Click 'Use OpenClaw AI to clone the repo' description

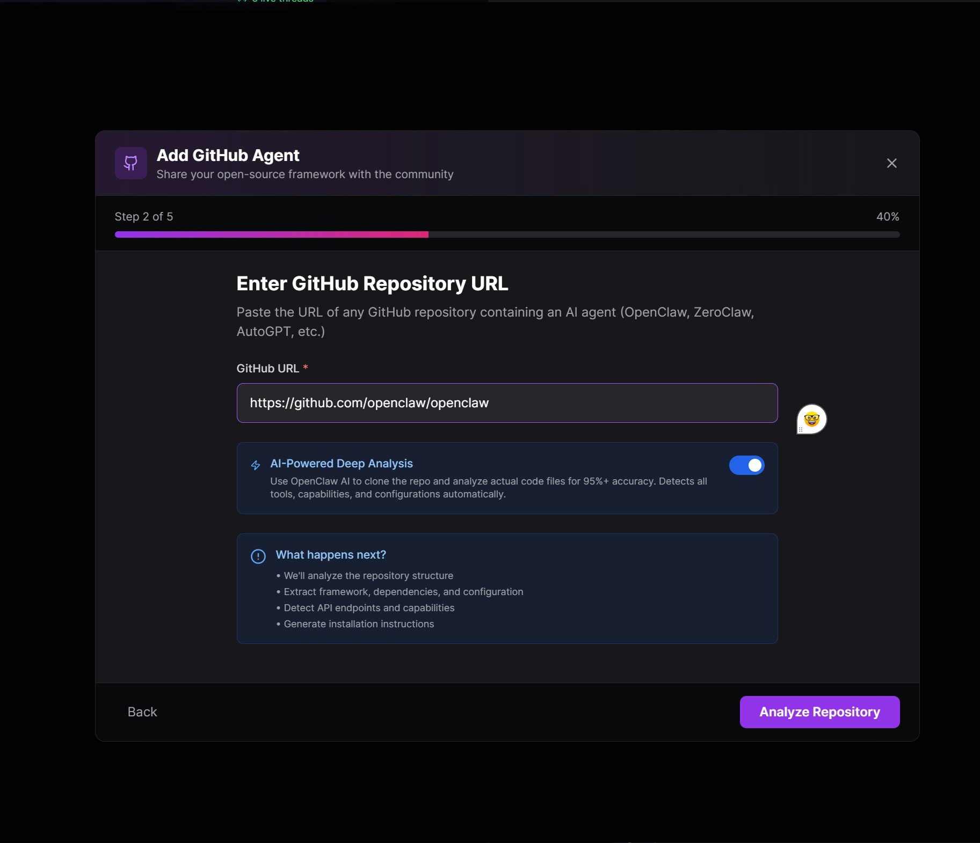coord(489,488)
